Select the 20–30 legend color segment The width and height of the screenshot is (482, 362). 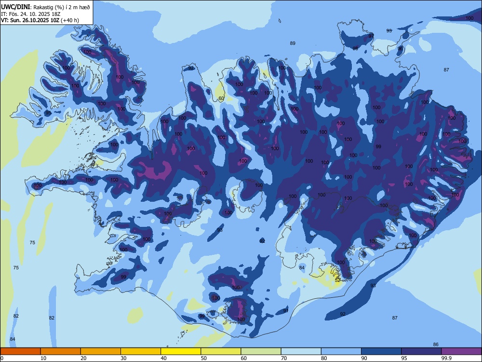click(x=101, y=351)
